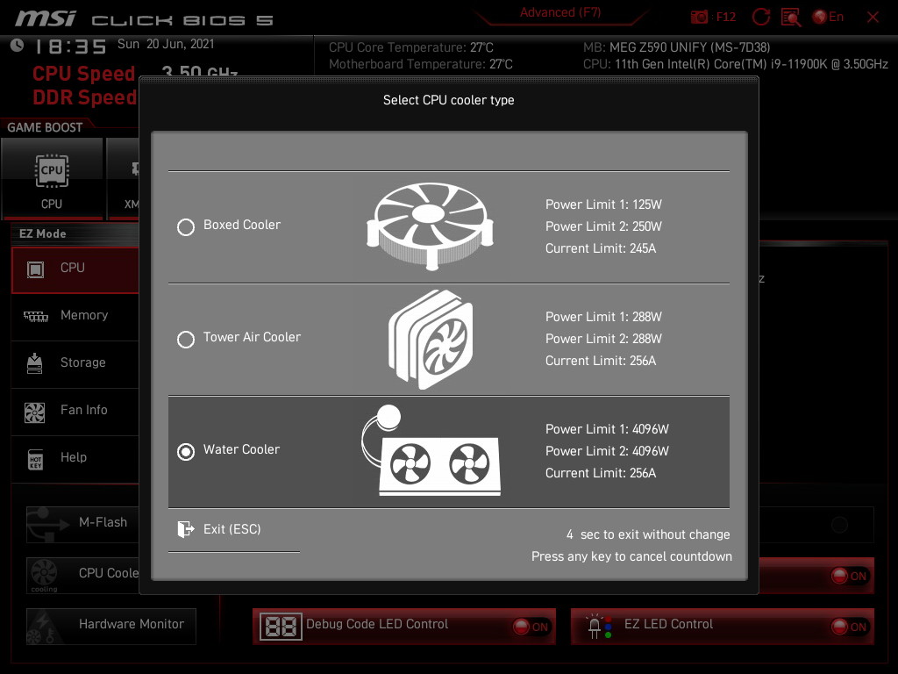Click the EZ LED lamp icon

click(x=600, y=627)
